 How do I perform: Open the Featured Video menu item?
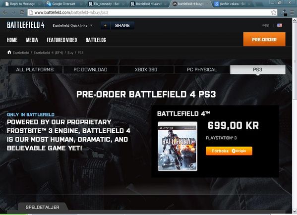point(62,40)
